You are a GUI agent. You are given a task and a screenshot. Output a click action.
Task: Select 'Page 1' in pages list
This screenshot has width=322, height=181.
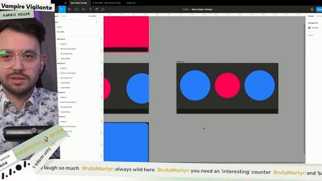point(59,27)
